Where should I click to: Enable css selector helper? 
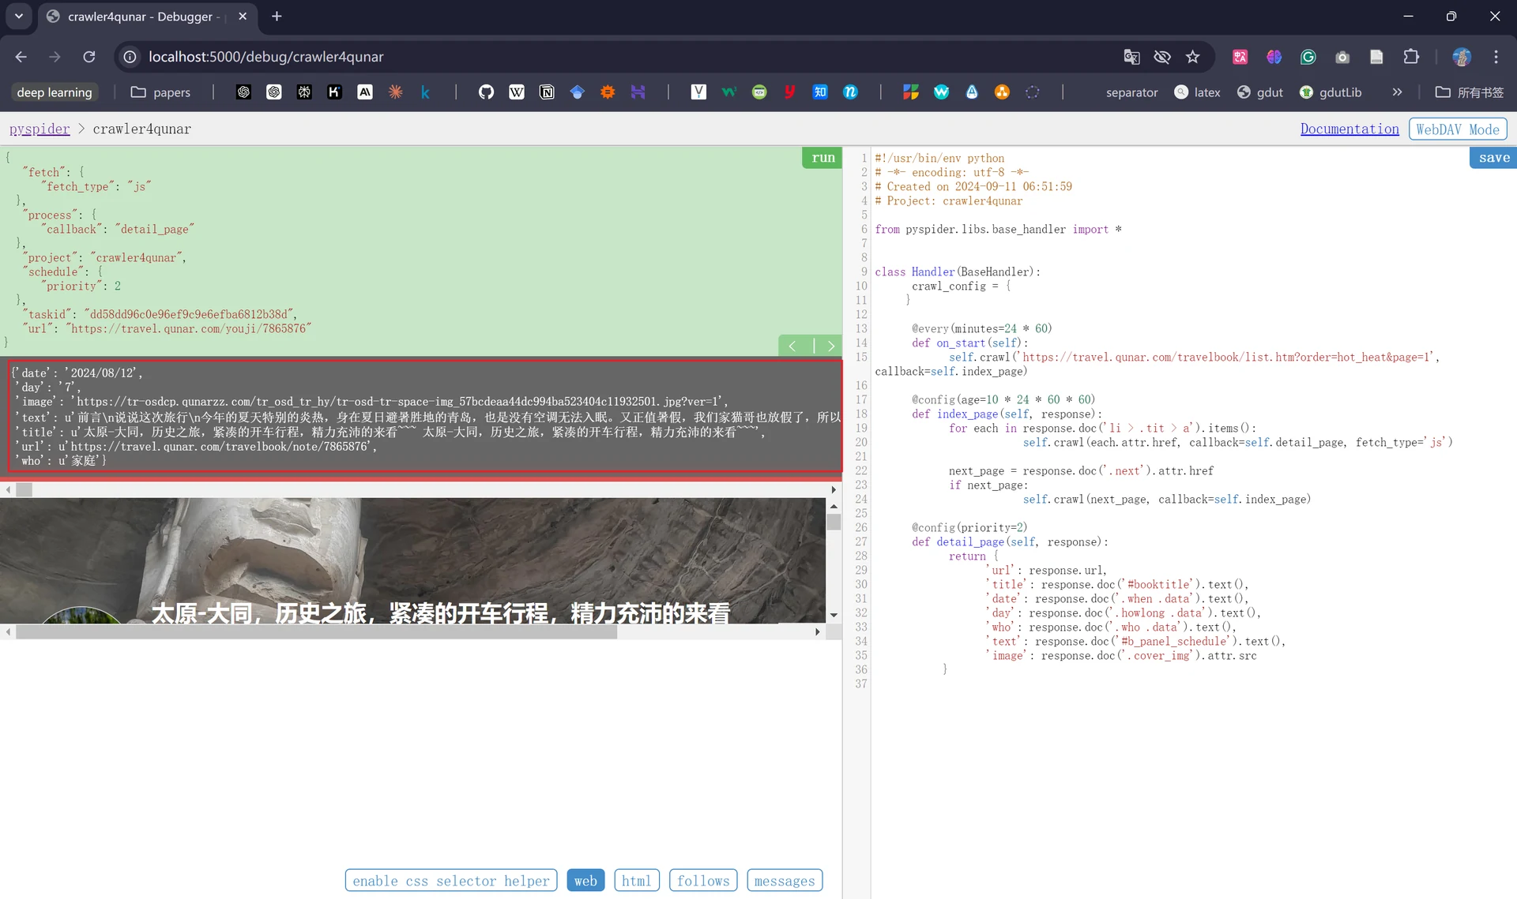pos(451,880)
